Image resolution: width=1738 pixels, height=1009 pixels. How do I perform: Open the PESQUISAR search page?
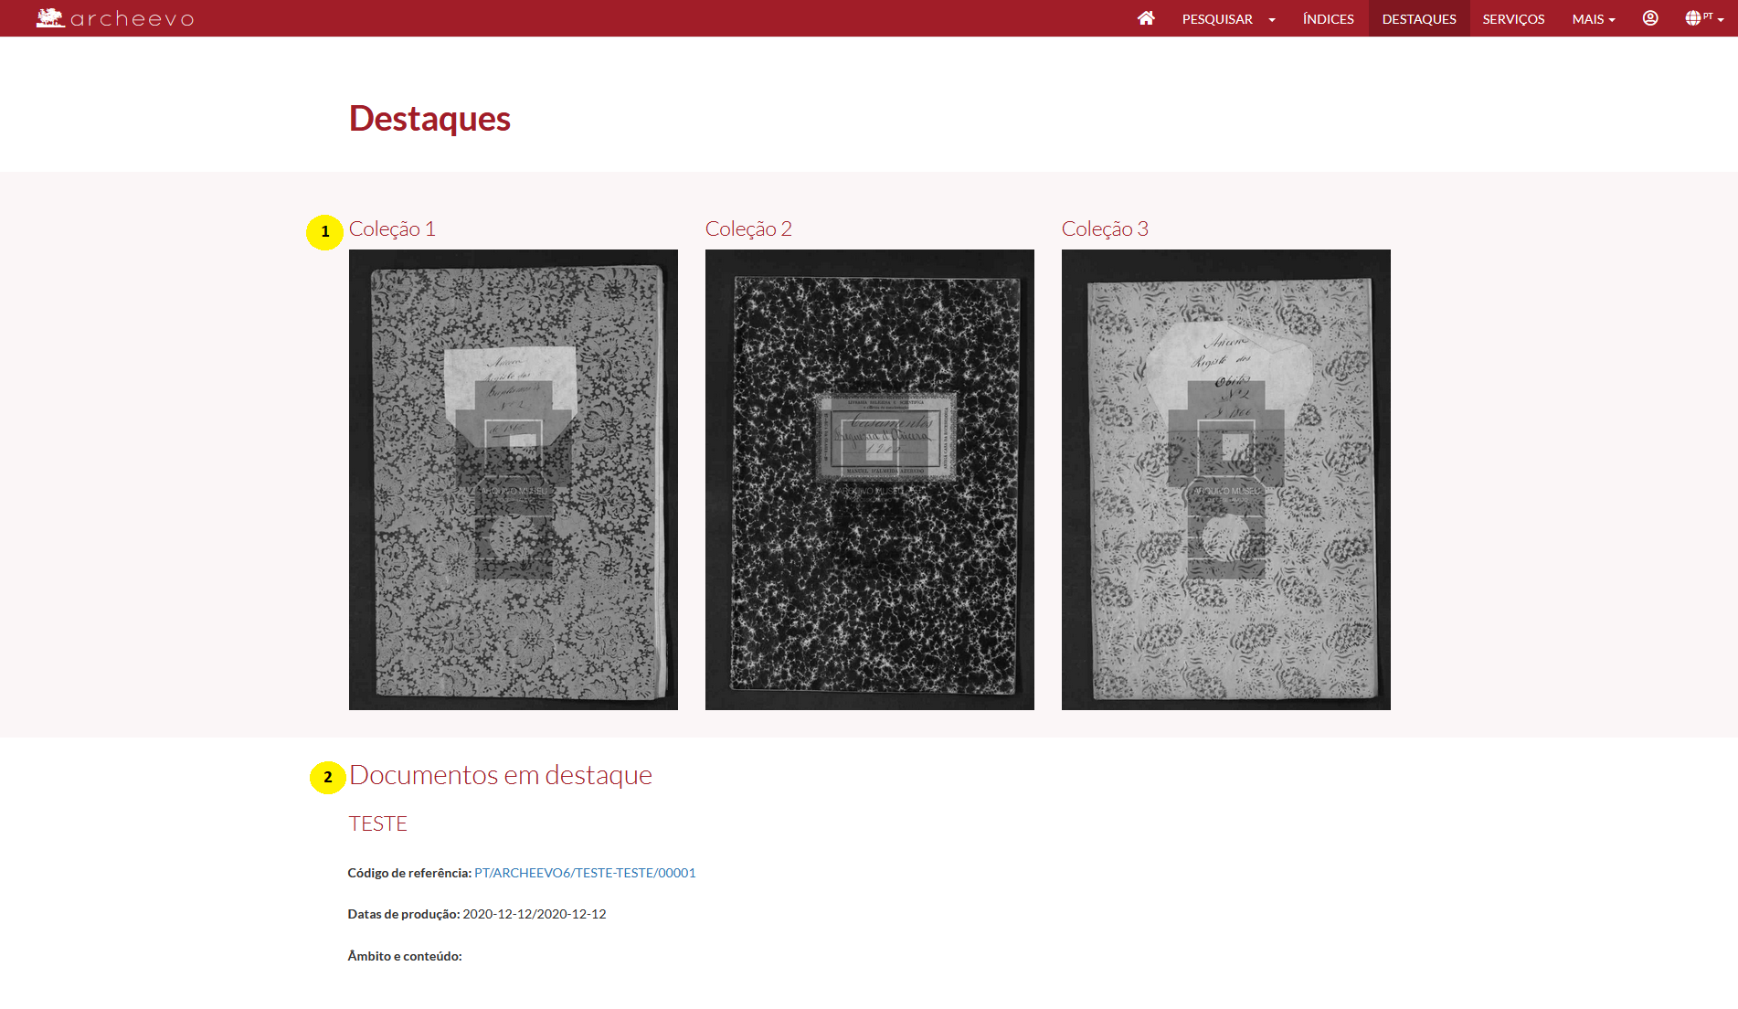(1217, 19)
